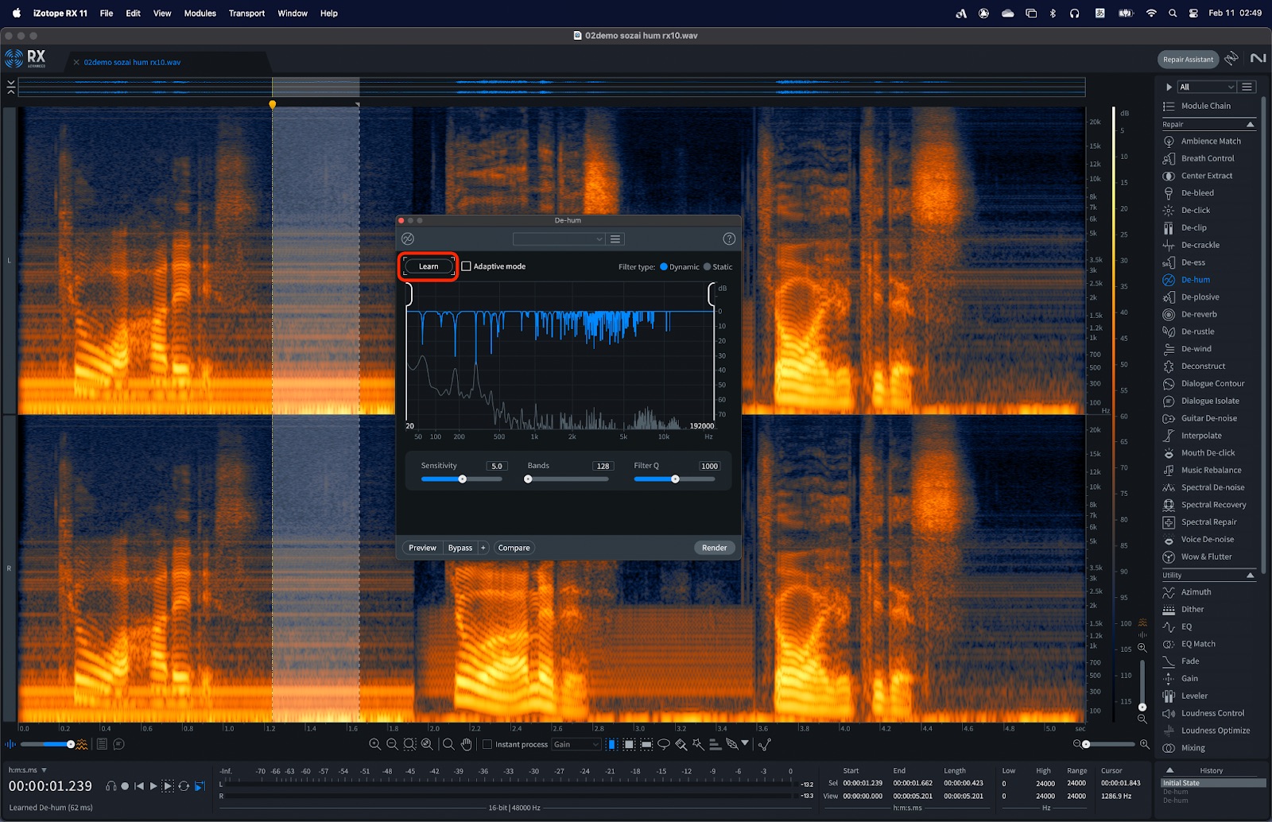The width and height of the screenshot is (1272, 822).
Task: Select the Magic Wand selection tool
Action: 698,745
